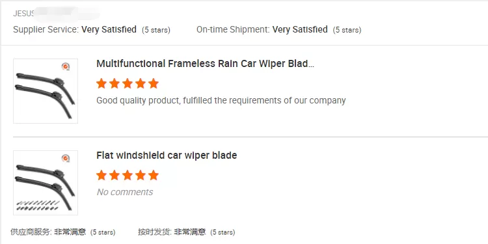This screenshot has height=244, width=488.
Task: Click first star of Multifunctional Frameless wiper rating
Action: point(102,83)
